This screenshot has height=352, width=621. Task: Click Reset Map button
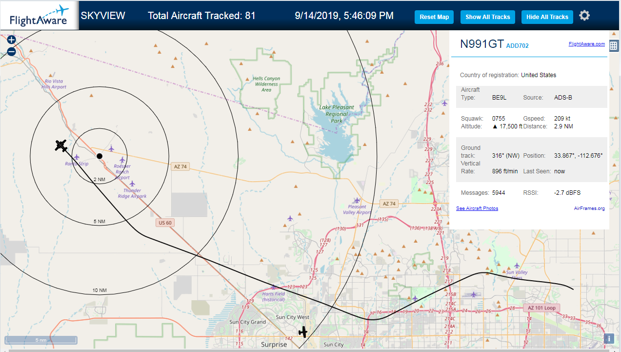[x=434, y=17]
